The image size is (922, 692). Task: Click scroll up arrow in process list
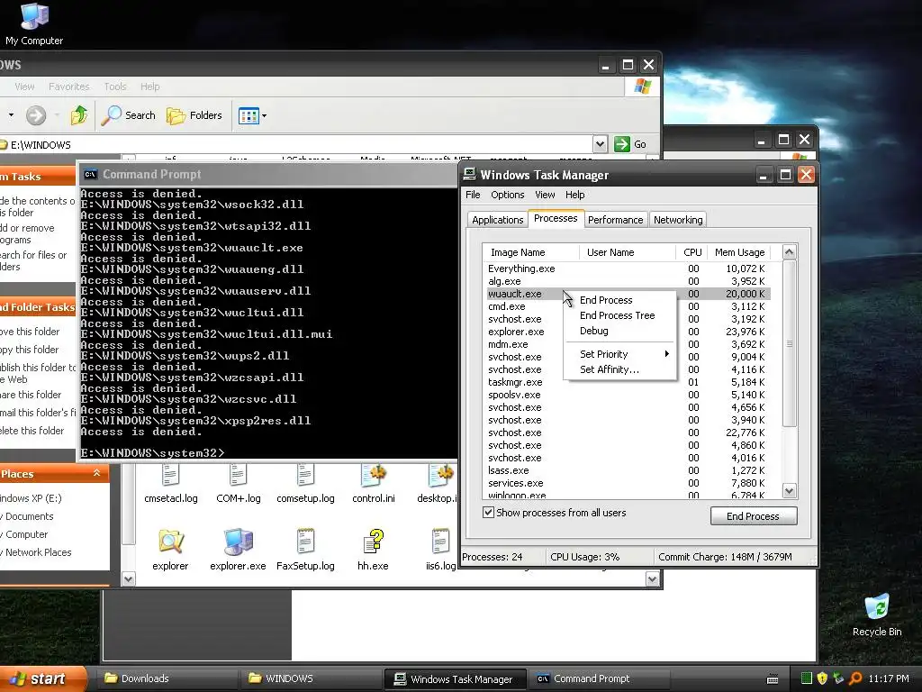[x=789, y=252]
